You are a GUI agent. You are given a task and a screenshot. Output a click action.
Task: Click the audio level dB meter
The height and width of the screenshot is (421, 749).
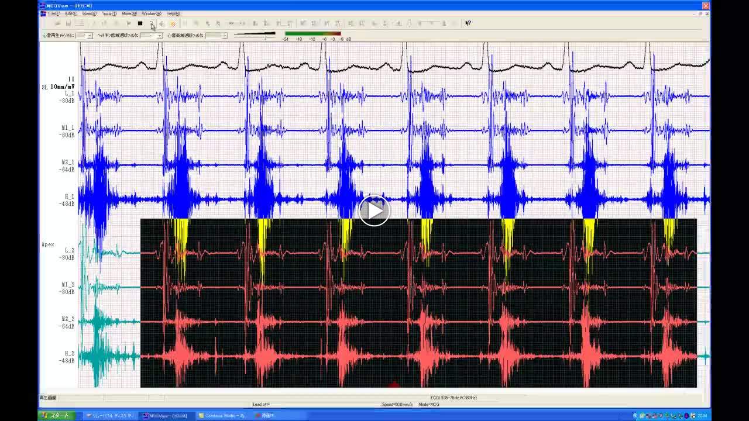click(x=312, y=34)
